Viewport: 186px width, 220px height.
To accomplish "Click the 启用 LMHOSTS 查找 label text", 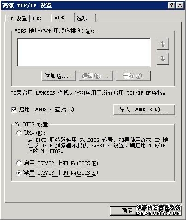I will (46, 110).
